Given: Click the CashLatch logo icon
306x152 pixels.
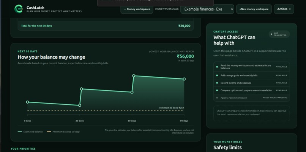Looking at the screenshot, I should click(x=19, y=9).
